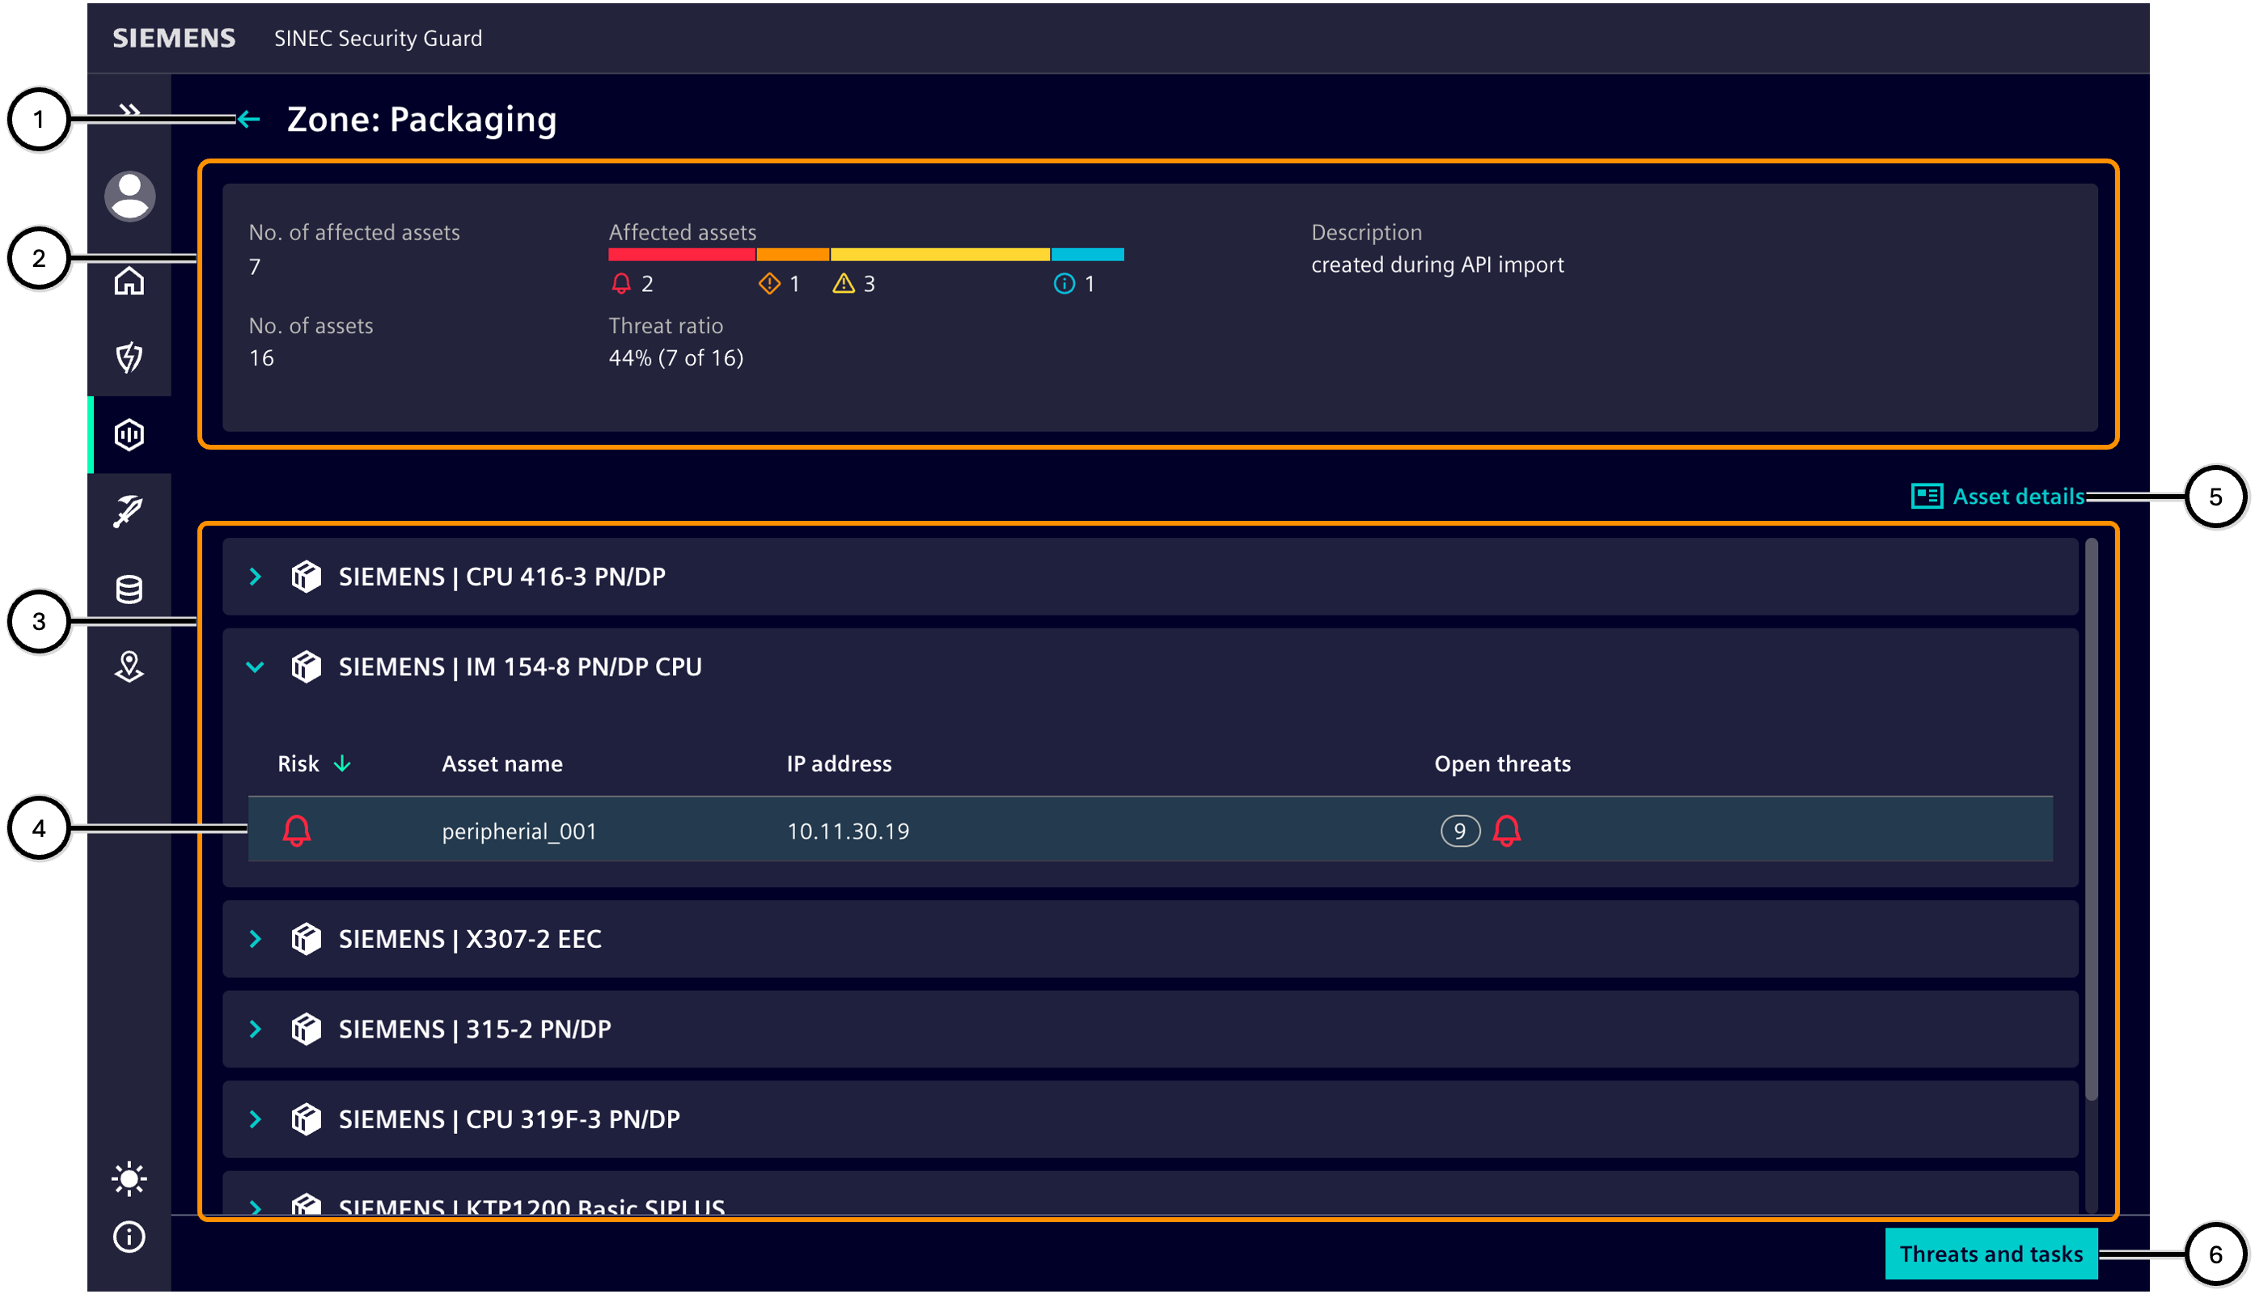Click the Risk column header
The height and width of the screenshot is (1294, 2255).
pos(298,763)
